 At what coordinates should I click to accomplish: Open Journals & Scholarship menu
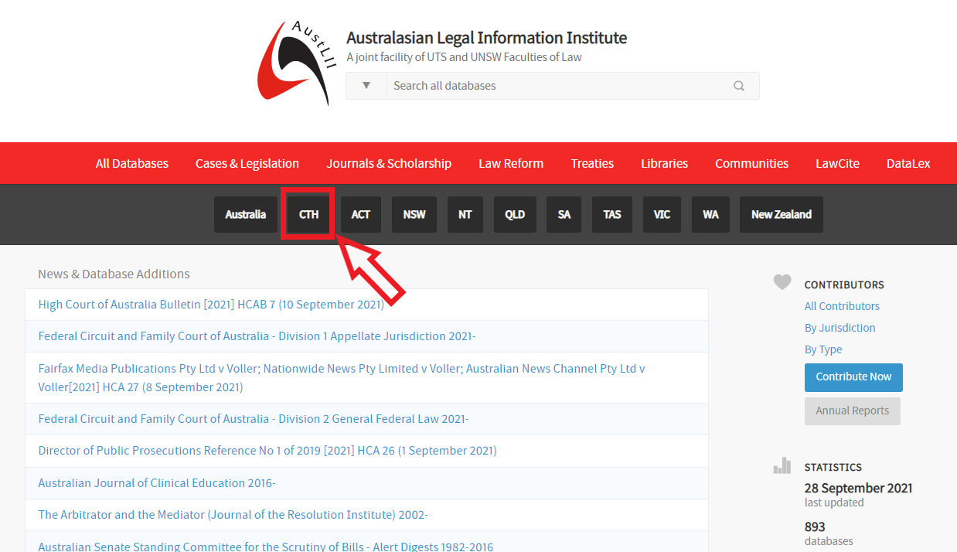(x=389, y=163)
